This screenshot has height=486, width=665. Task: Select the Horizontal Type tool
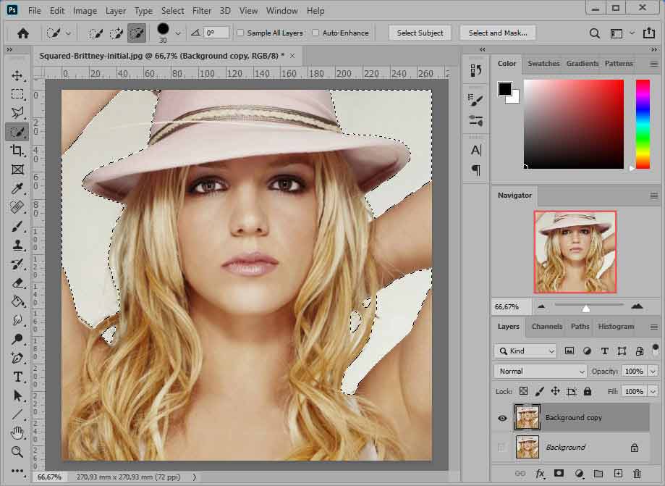pyautogui.click(x=17, y=377)
